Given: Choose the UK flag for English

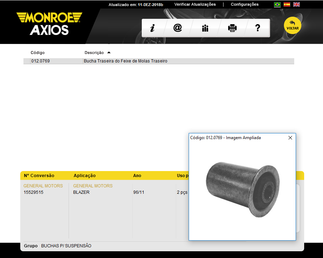Looking at the screenshot, I should pos(296,5).
